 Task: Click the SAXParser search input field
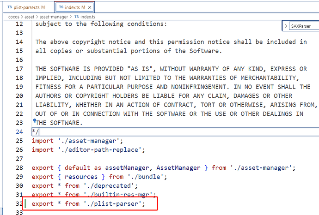coord(303,26)
